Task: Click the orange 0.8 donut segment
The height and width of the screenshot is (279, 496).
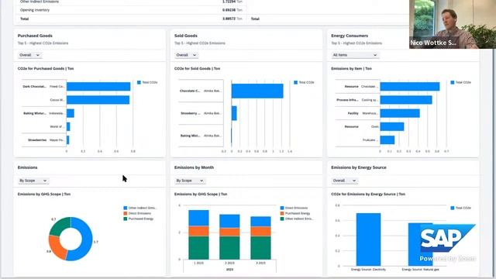Action: (57, 248)
